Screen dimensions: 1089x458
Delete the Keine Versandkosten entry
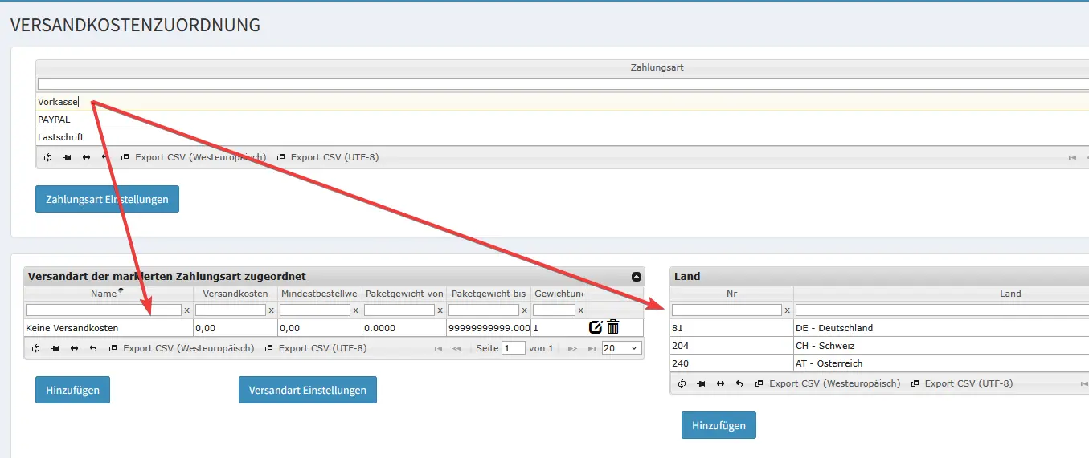coord(613,327)
